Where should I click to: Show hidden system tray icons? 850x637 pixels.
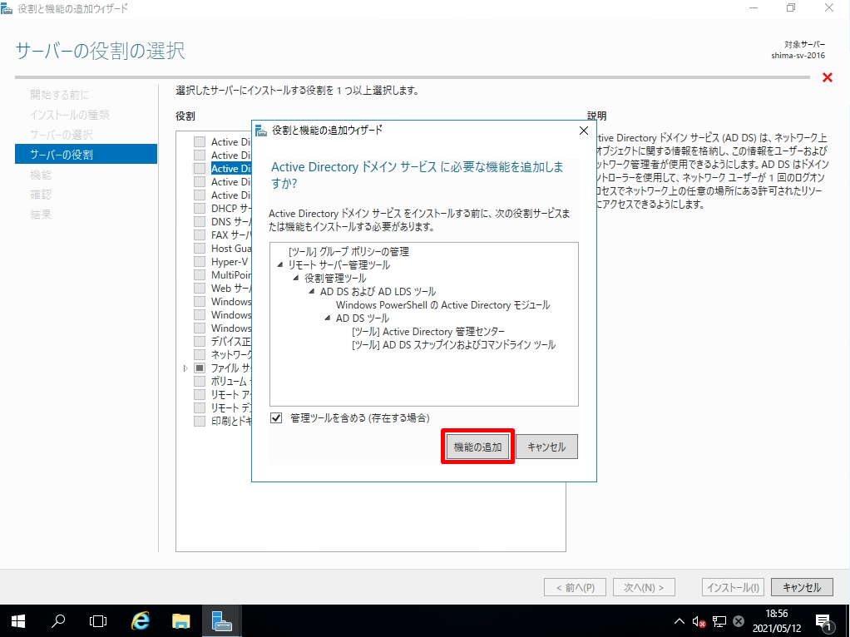[679, 621]
